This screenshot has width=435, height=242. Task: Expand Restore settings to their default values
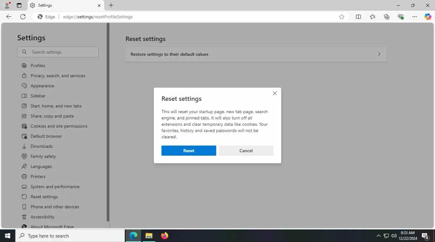256,54
